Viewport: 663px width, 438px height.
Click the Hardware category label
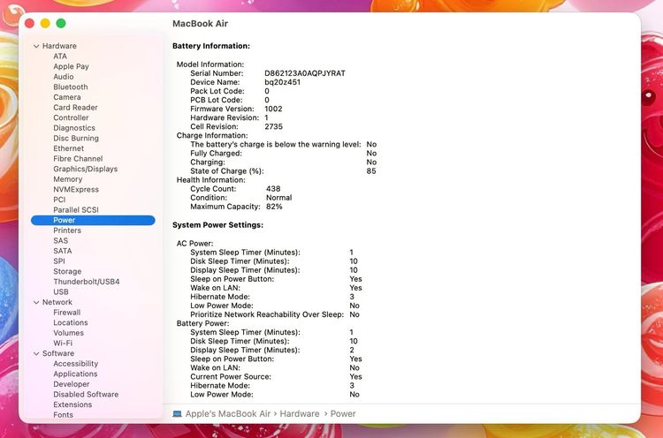pos(59,46)
